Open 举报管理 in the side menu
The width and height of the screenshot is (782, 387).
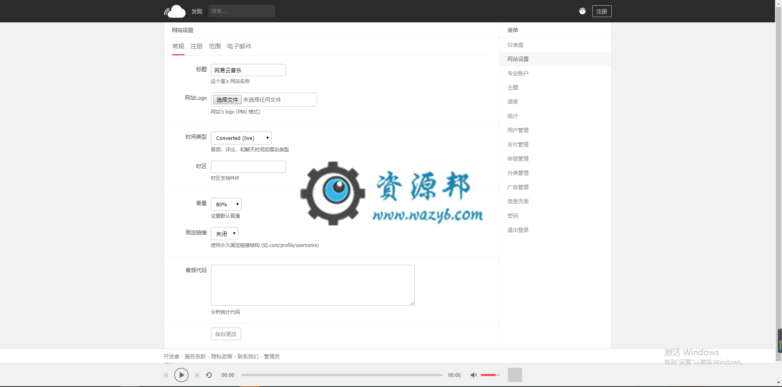tap(555, 159)
